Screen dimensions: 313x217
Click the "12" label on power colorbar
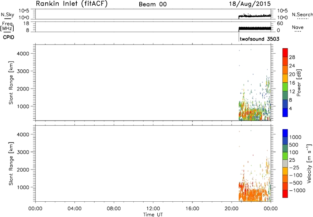pos(292,92)
